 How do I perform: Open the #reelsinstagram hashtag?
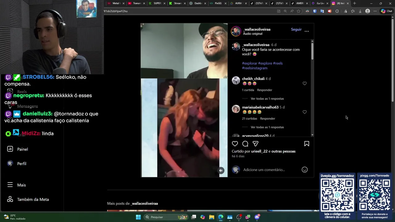(x=255, y=68)
